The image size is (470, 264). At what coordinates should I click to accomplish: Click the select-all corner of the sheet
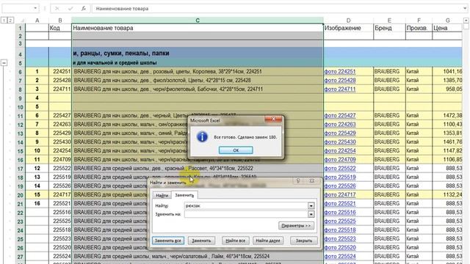pos(21,21)
